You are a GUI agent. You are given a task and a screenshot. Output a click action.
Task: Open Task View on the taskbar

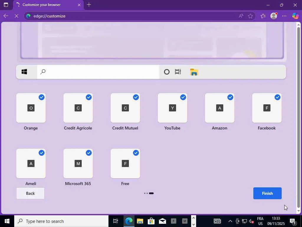coord(116,221)
